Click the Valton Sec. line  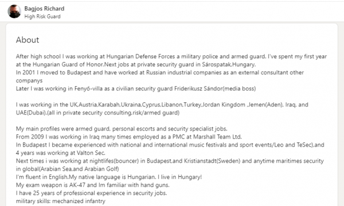point(61,153)
